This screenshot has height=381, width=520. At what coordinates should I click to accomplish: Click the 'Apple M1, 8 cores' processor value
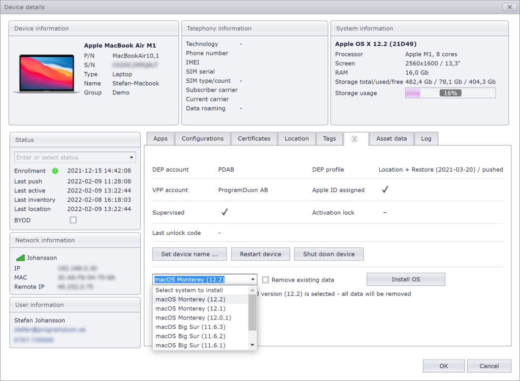431,54
